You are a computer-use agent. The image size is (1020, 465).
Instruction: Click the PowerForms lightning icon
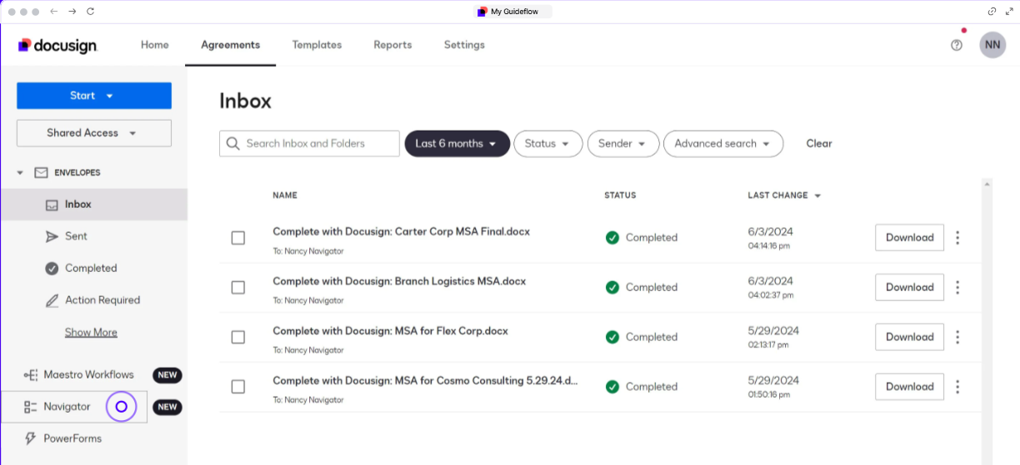point(31,438)
